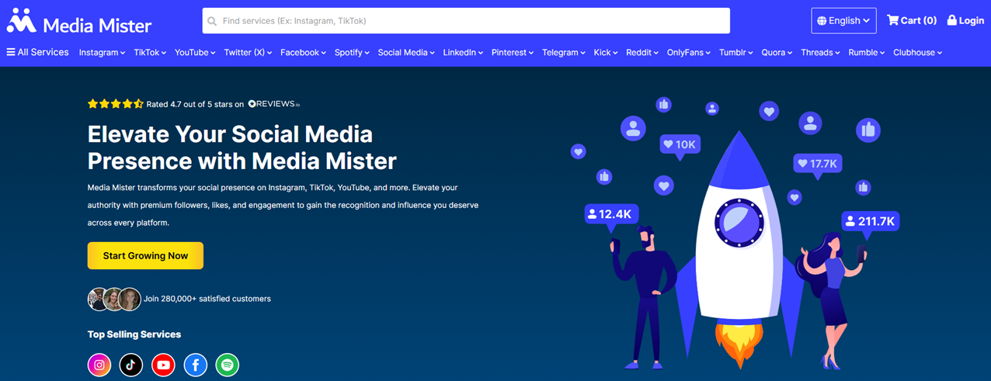Focus the Find services search field
The image size is (991, 381).
pos(466,21)
